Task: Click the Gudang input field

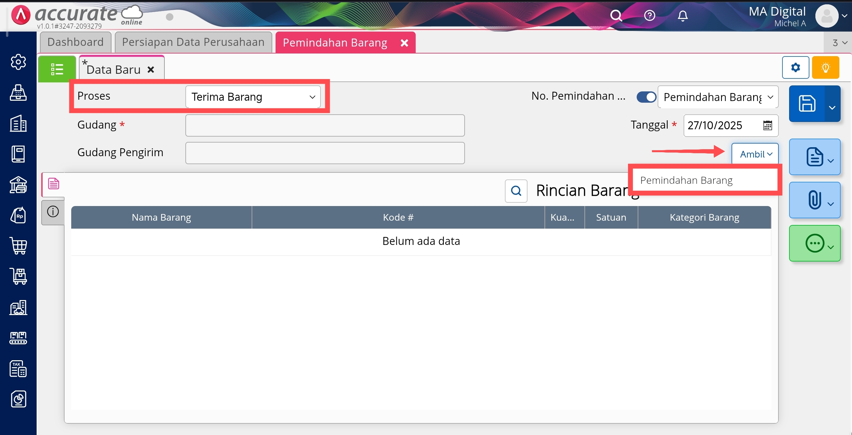Action: click(325, 125)
